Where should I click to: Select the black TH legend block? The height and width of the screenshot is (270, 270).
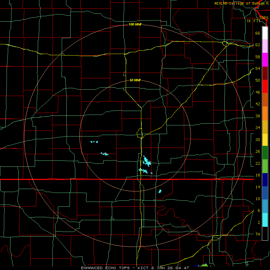[265, 233]
